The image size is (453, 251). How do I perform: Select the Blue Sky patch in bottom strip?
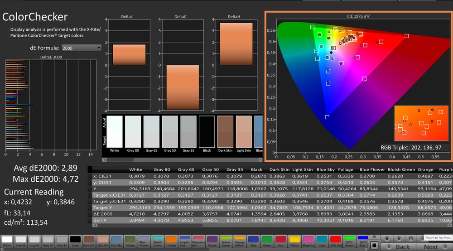(x=116, y=241)
